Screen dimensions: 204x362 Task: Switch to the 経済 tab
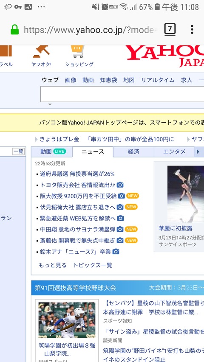133,152
